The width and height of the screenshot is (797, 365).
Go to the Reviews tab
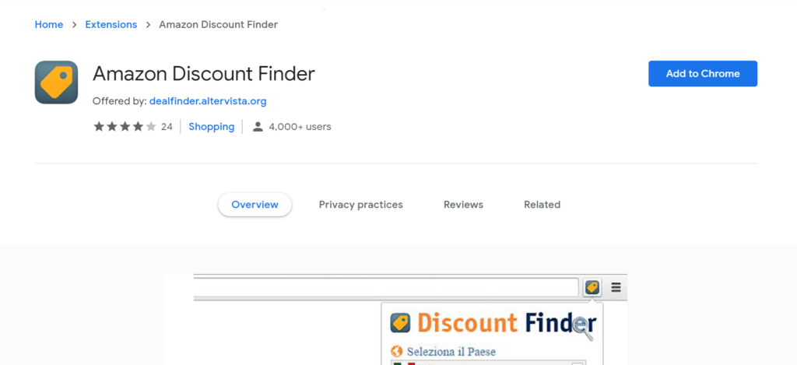[x=463, y=205]
